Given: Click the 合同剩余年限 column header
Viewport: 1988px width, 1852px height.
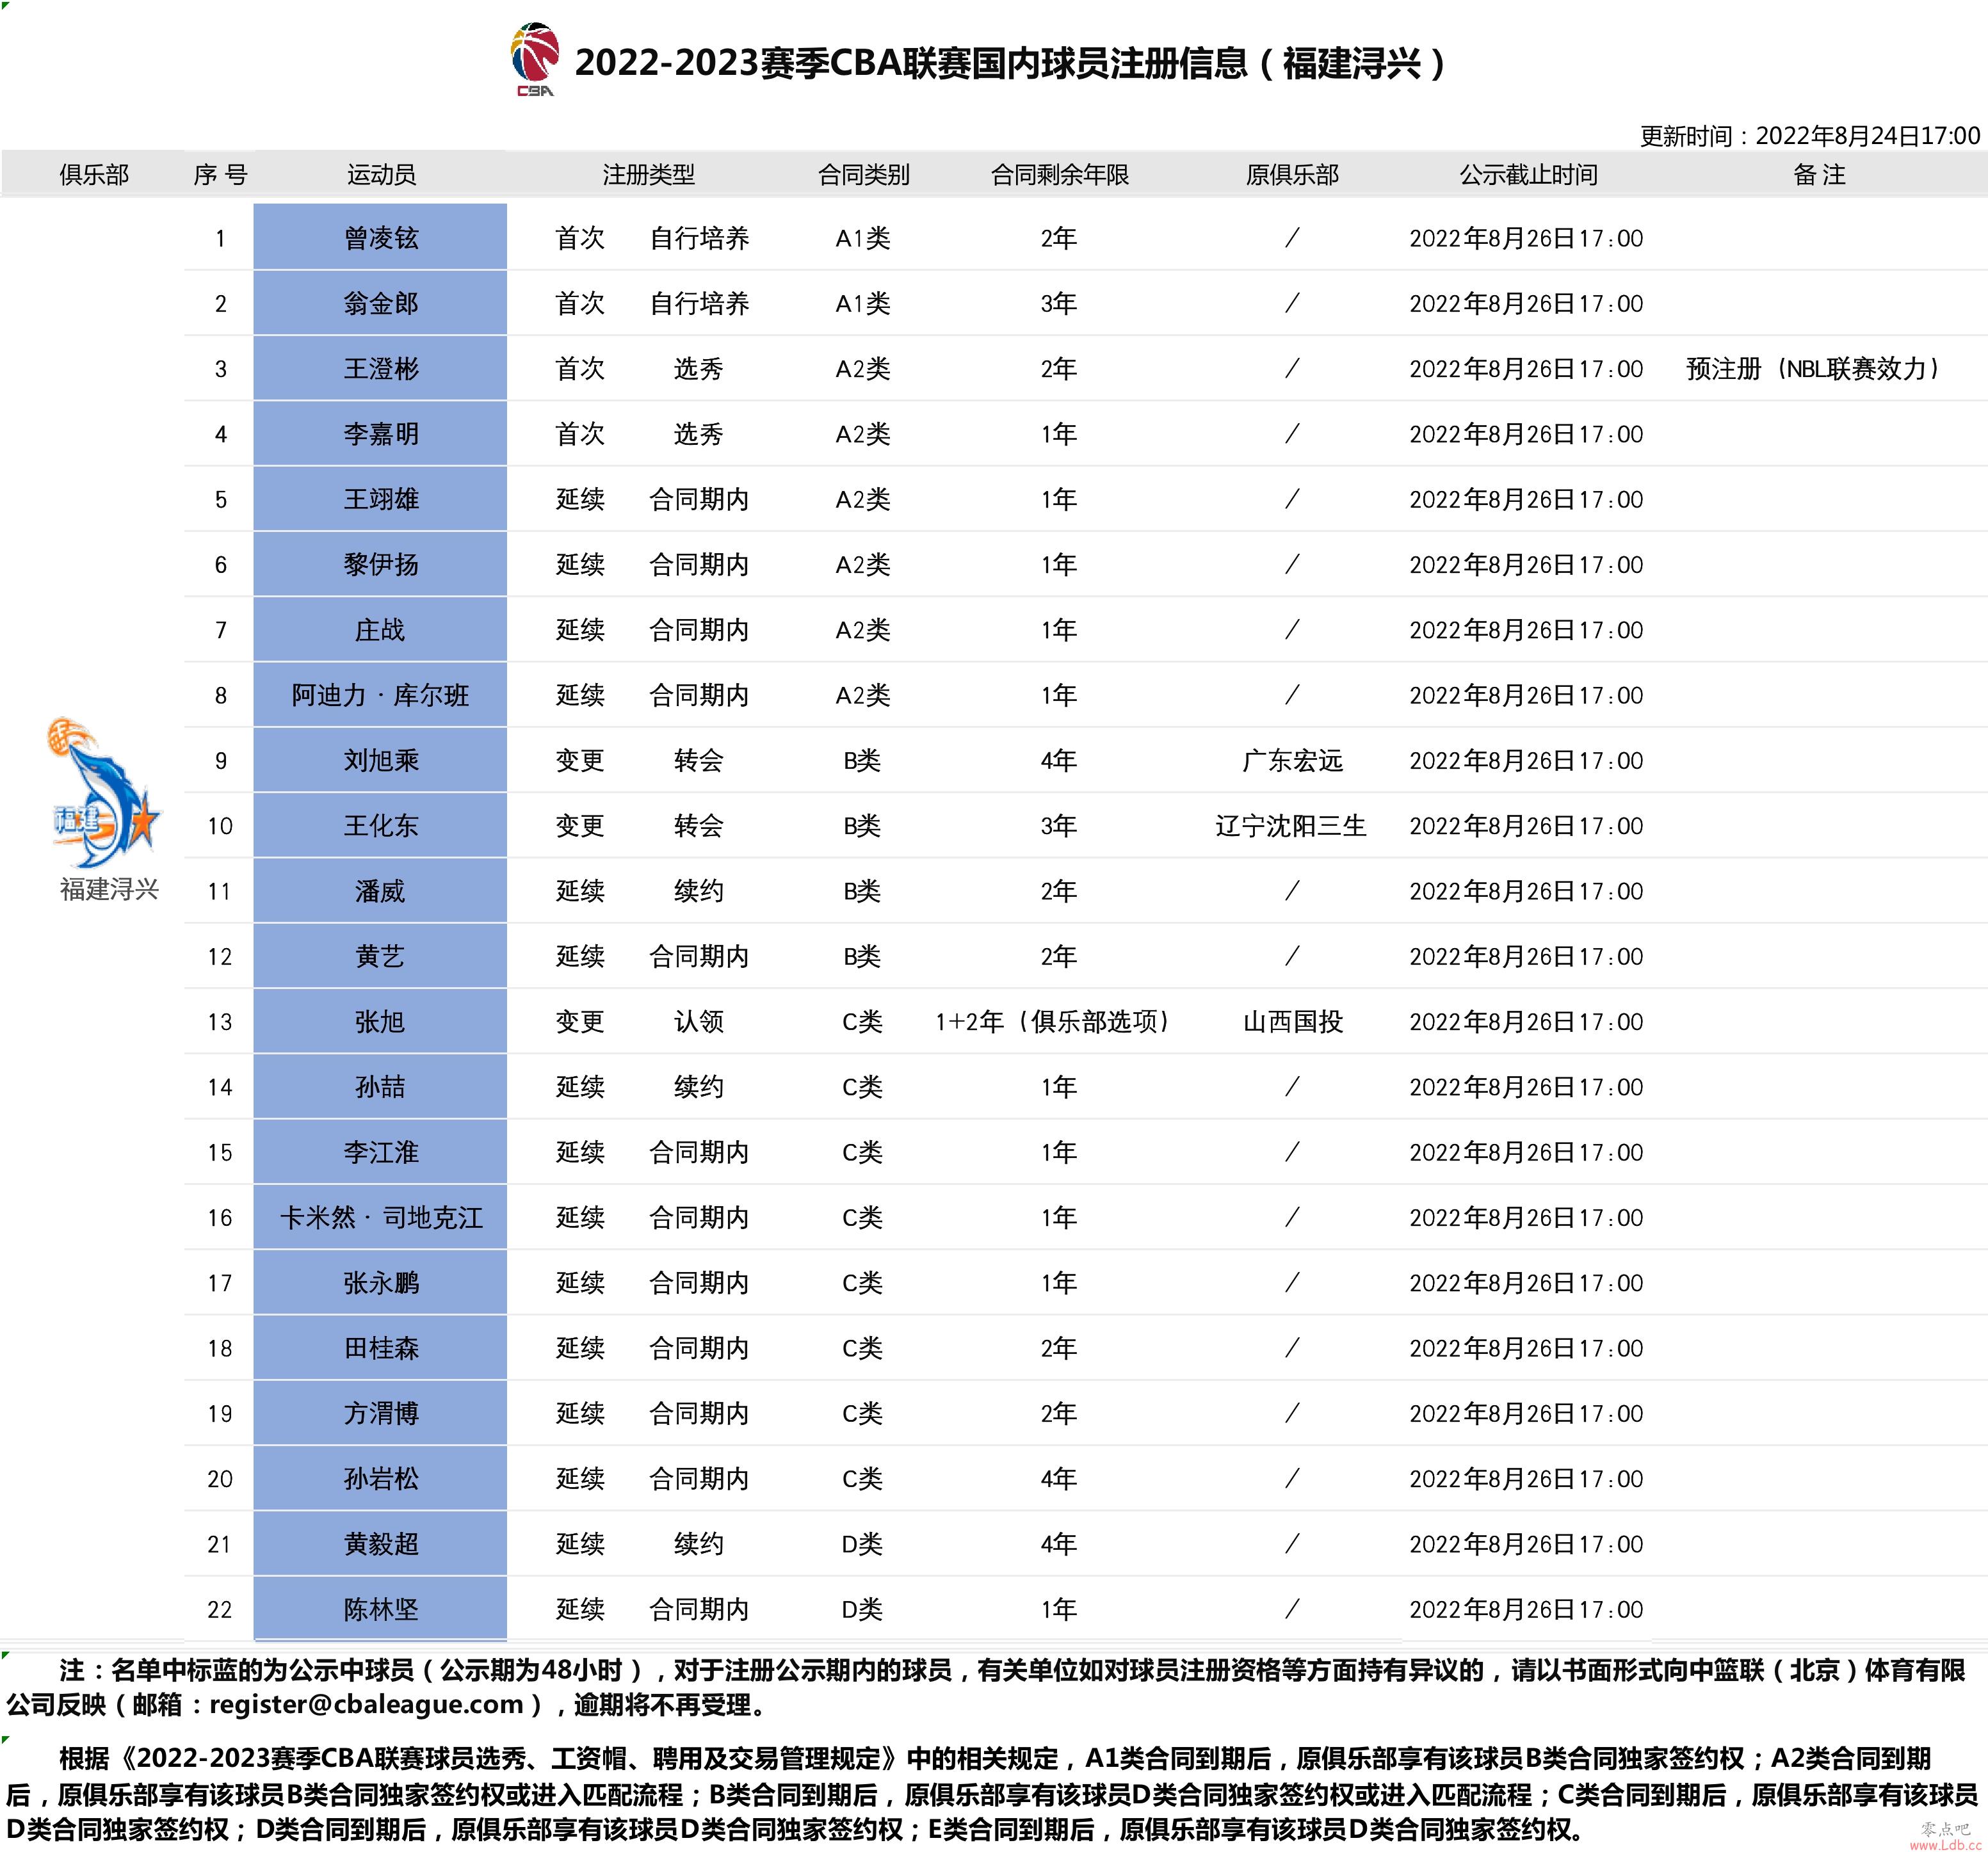Looking at the screenshot, I should pos(1060,175).
